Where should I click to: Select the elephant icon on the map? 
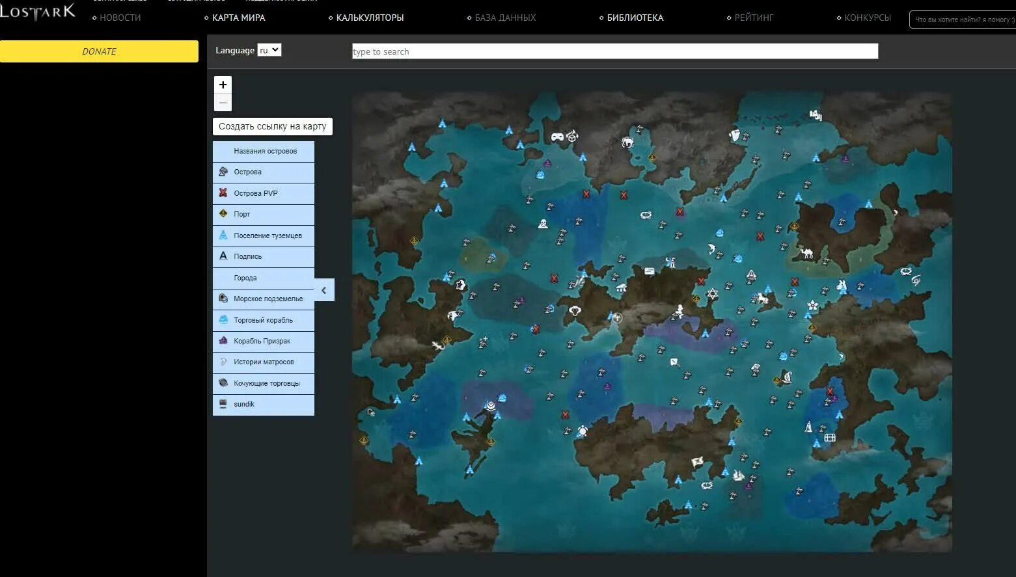(x=627, y=142)
